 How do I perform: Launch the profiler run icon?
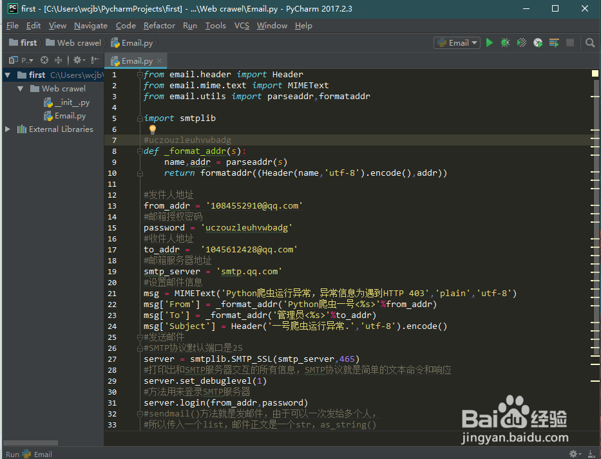coord(538,42)
